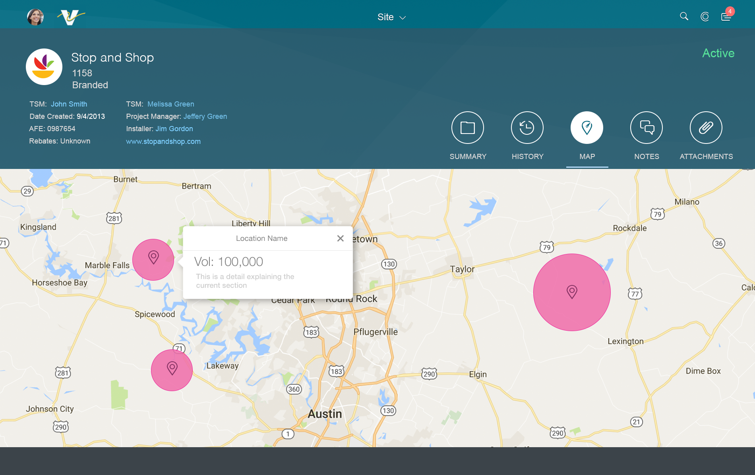Viewport: 755px width, 475px height.
Task: Close the Location Name popup
Action: 341,238
